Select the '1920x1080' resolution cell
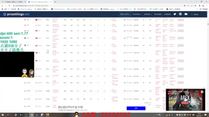The height and width of the screenshot is (117, 209). tap(136, 53)
